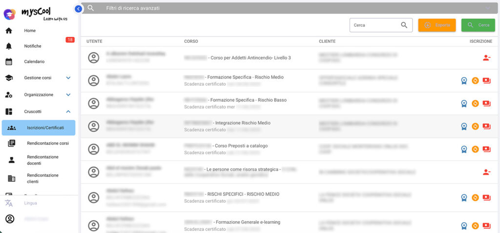Open blue certificate badge for Formazione Specifica Rischio Medio
Viewport: 500px width, 233px height.
pyautogui.click(x=464, y=81)
